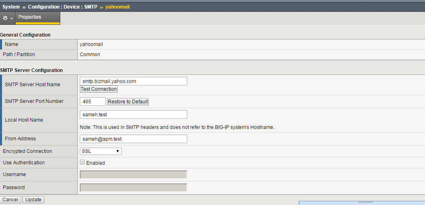Open the gear settings menu icon

coord(8,18)
